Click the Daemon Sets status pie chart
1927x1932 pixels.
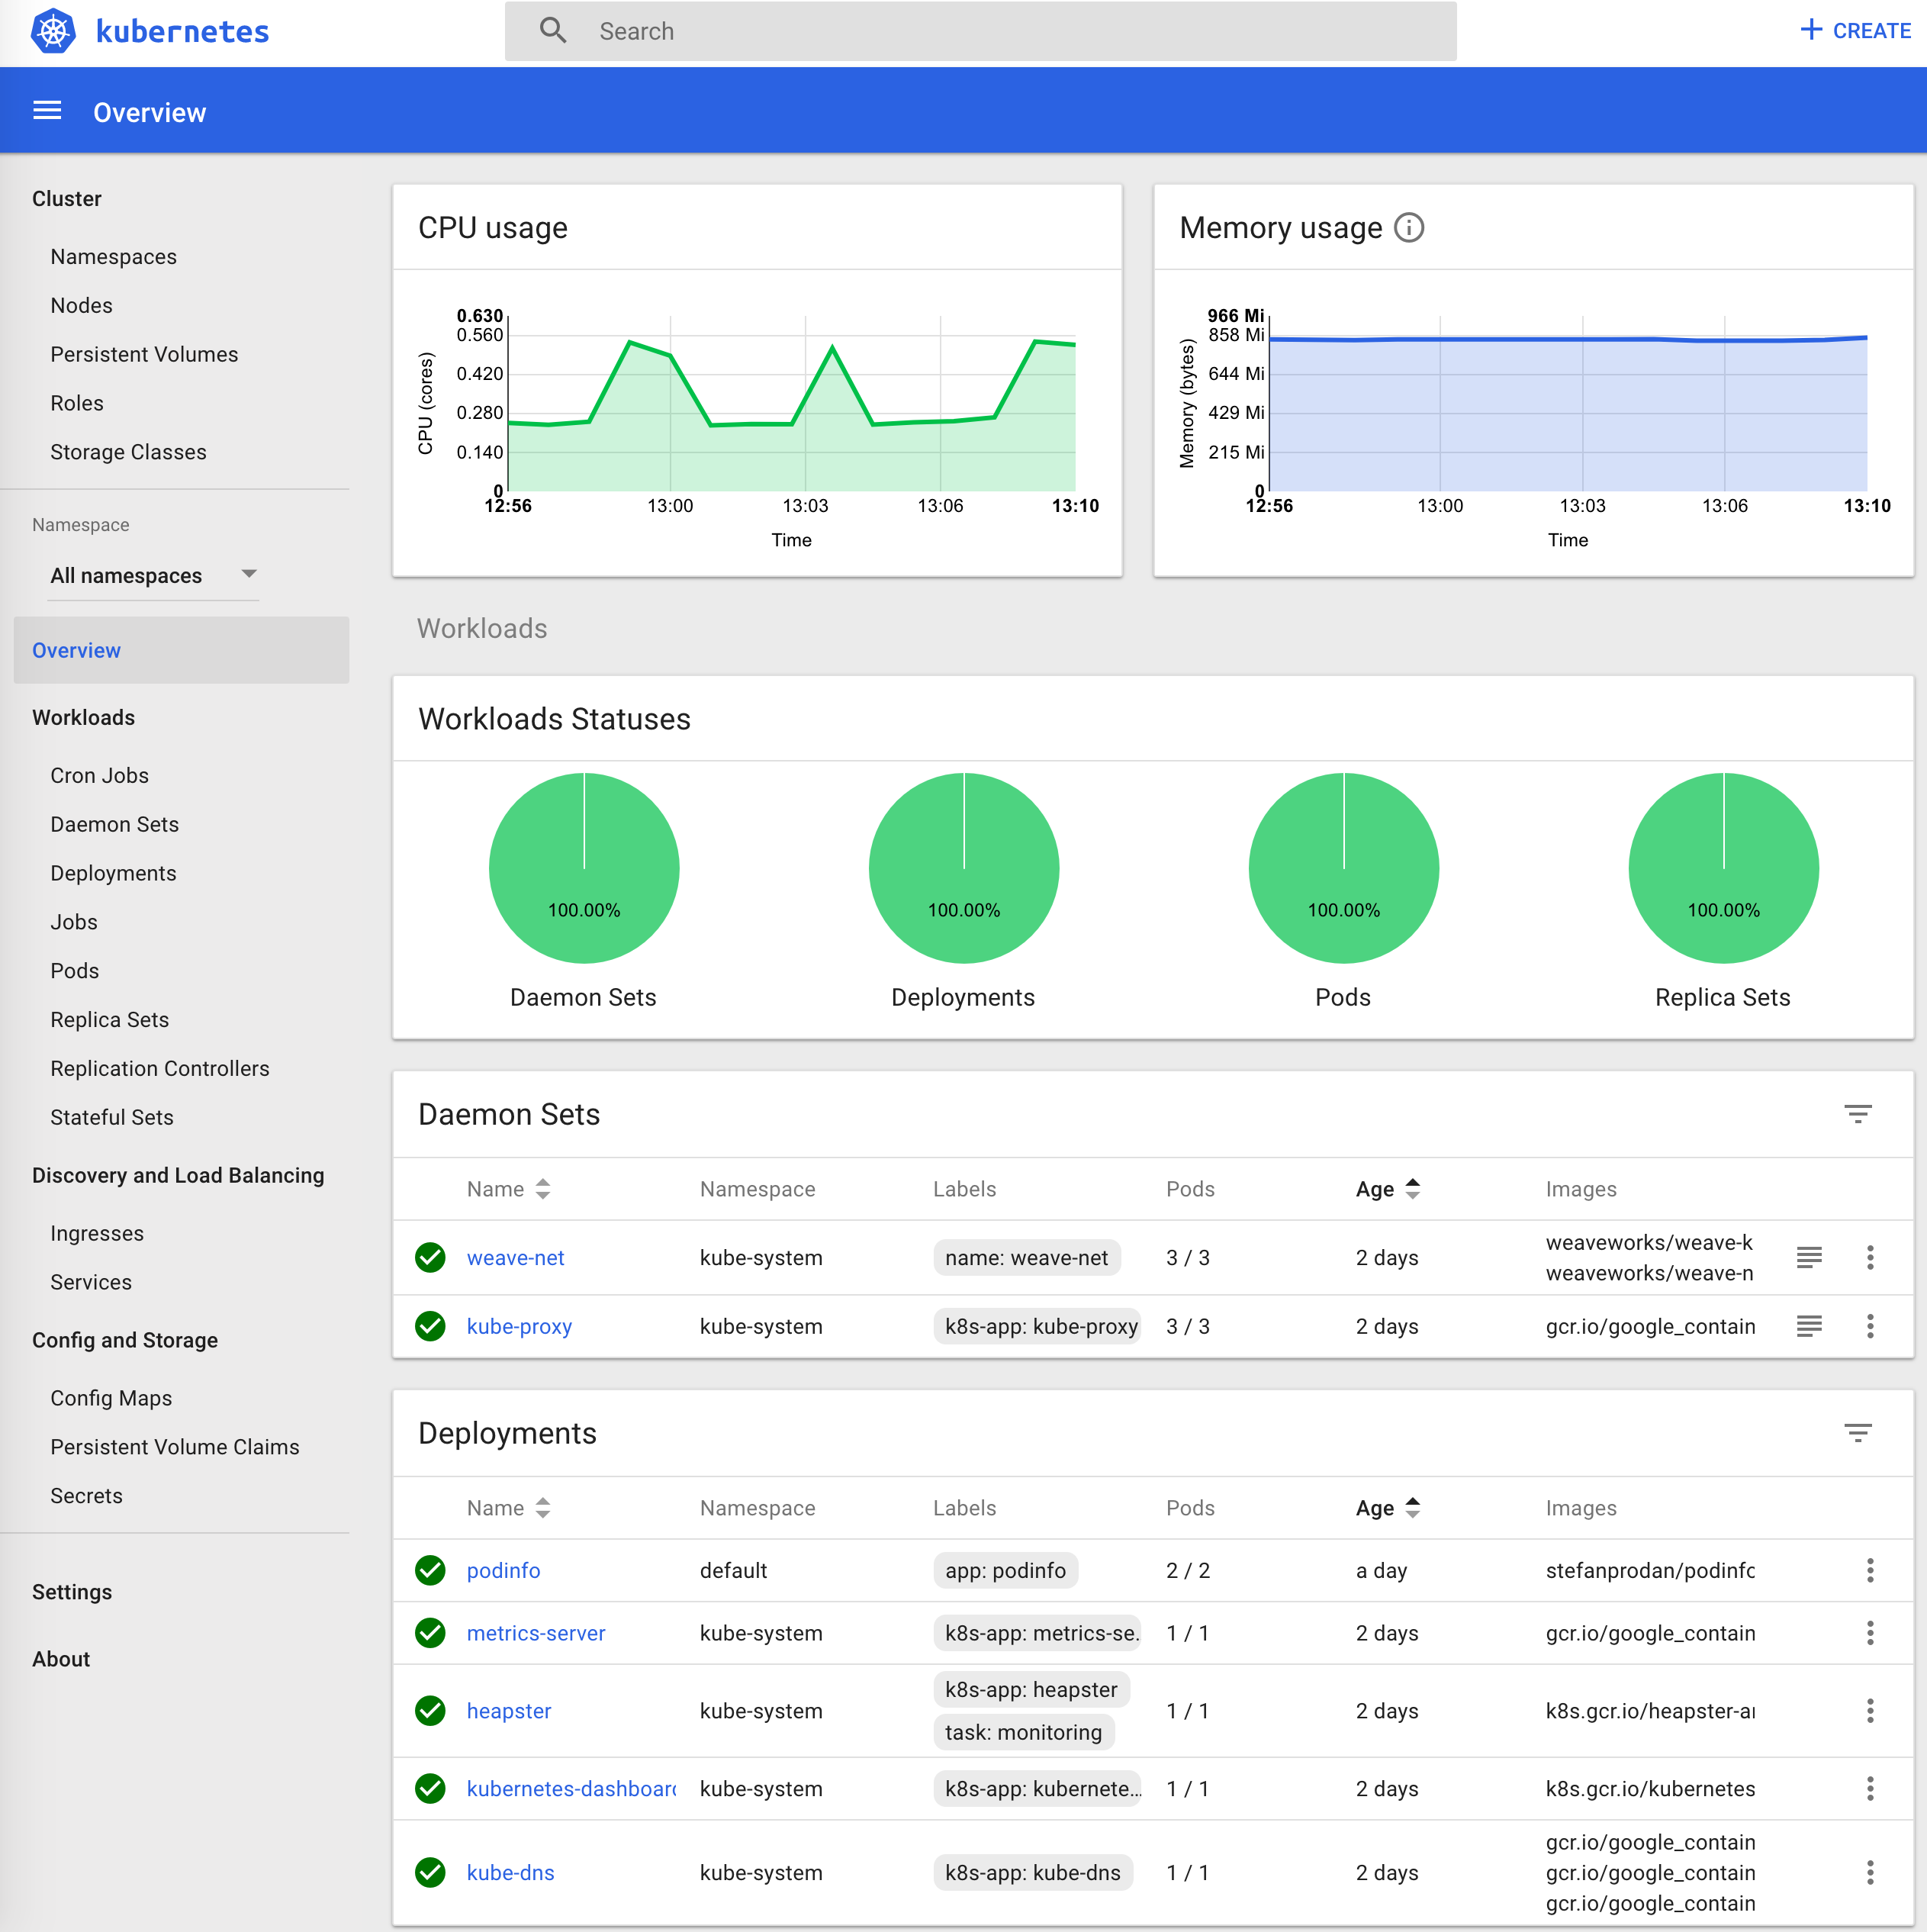point(584,868)
